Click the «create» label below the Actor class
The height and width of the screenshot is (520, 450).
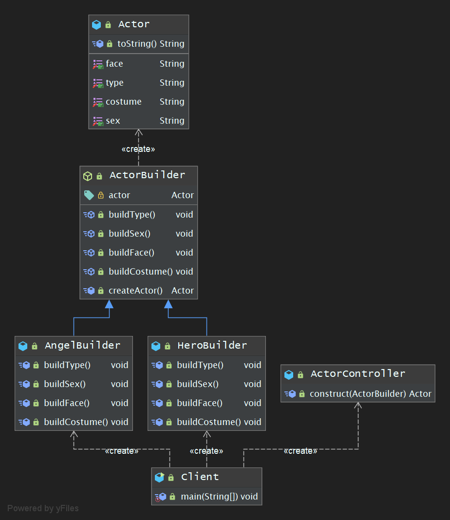138,149
